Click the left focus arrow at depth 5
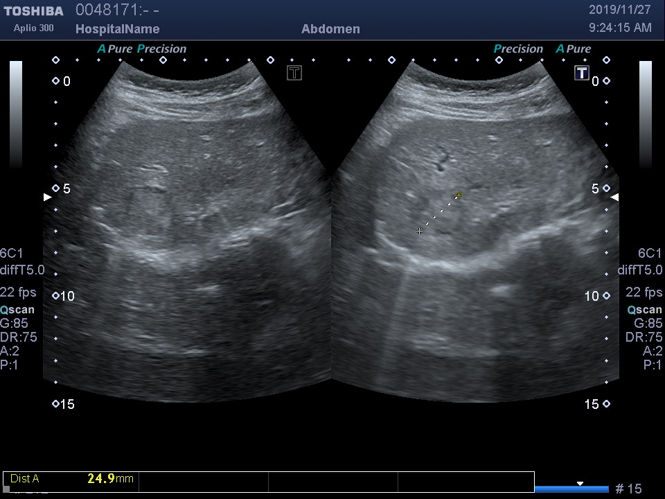 (x=48, y=197)
